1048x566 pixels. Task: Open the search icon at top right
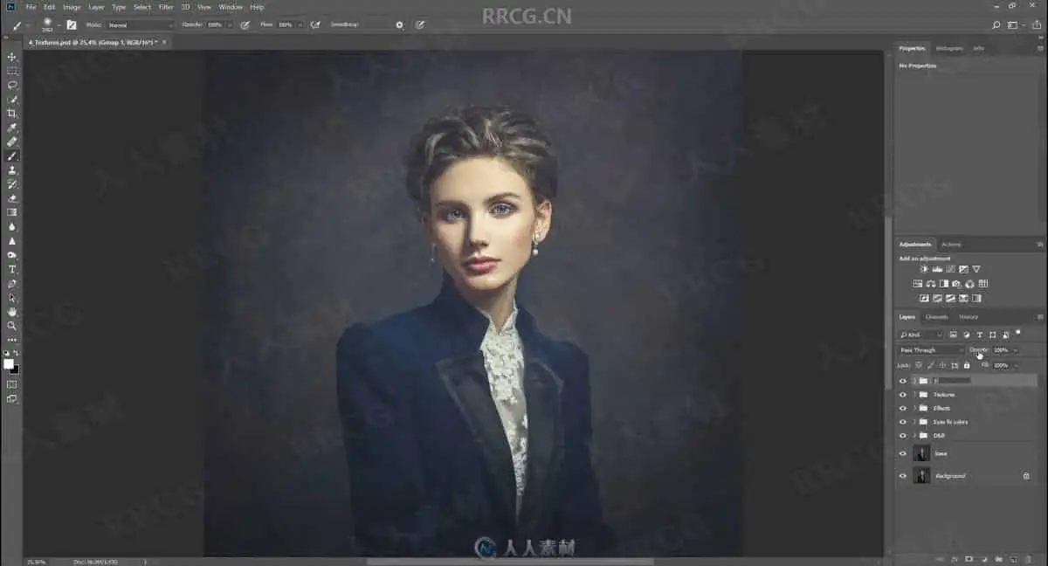[x=997, y=25]
